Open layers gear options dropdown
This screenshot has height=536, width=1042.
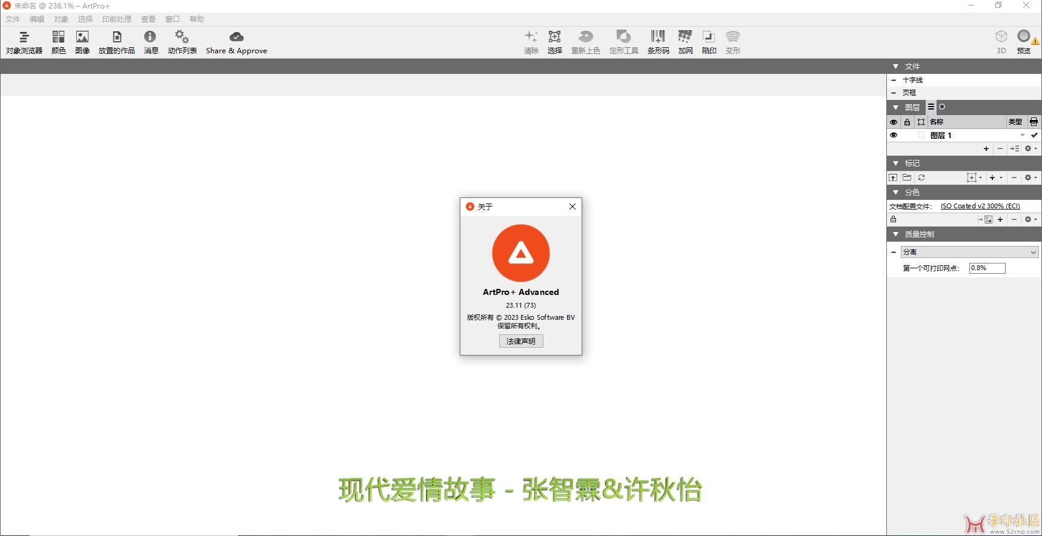pyautogui.click(x=1030, y=148)
